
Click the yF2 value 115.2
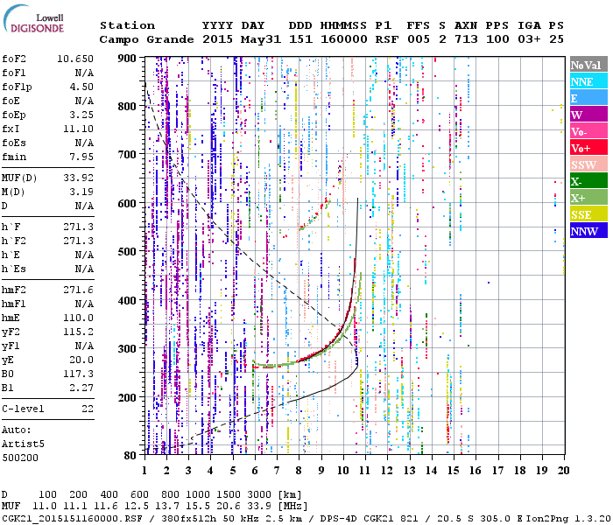pyautogui.click(x=79, y=332)
